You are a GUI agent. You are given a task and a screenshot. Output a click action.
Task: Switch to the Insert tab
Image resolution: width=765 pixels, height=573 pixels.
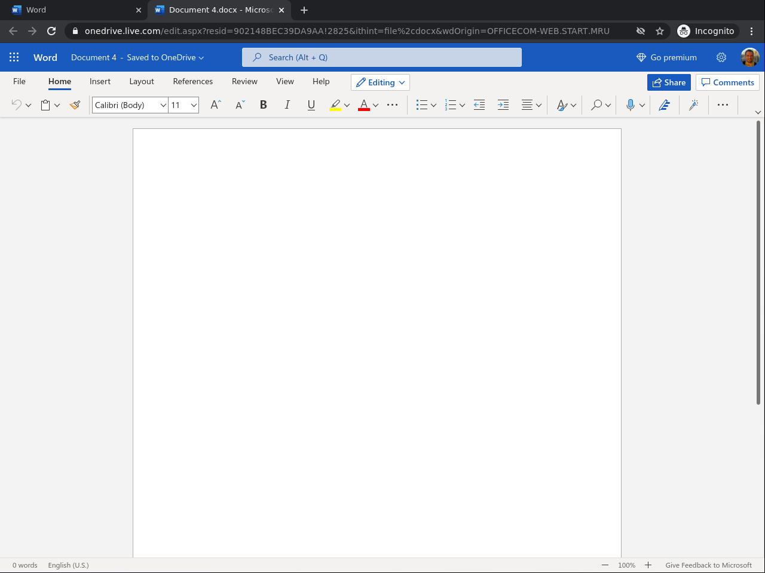pos(100,81)
